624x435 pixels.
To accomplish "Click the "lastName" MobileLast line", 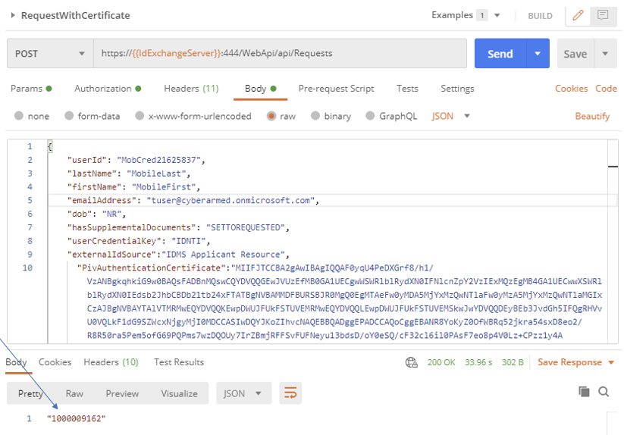I will coord(129,174).
